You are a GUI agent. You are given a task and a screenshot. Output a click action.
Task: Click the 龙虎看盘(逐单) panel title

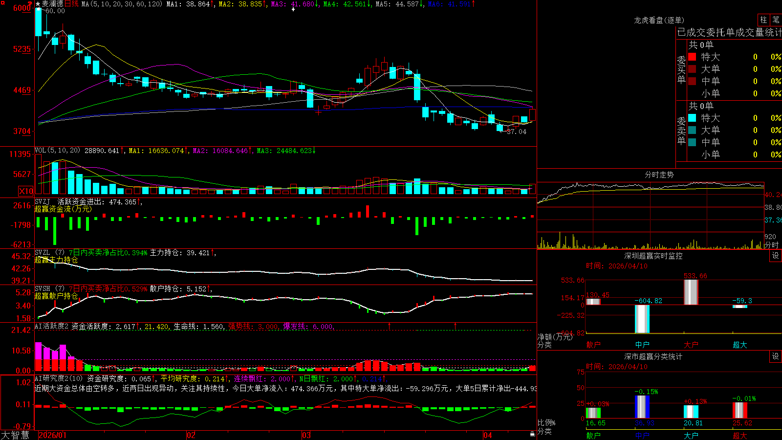[x=659, y=20]
